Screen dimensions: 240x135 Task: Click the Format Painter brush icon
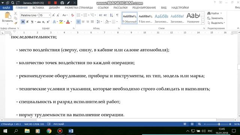tap(16, 23)
